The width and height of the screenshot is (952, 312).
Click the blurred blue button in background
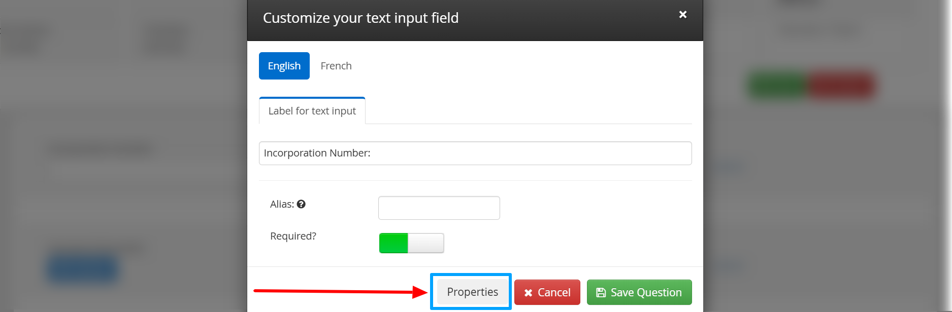pos(83,269)
